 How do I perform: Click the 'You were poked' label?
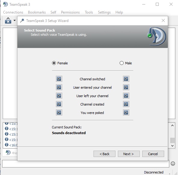pyautogui.click(x=92, y=113)
